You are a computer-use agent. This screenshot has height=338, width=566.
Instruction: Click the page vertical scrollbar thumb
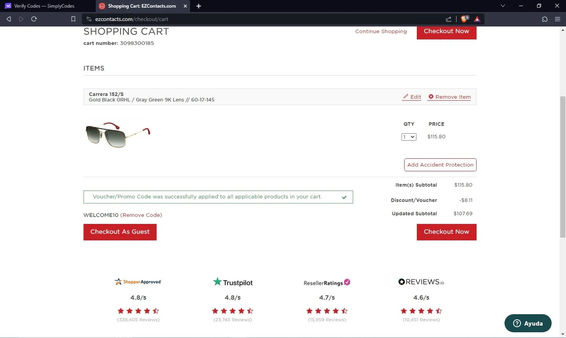tap(563, 167)
